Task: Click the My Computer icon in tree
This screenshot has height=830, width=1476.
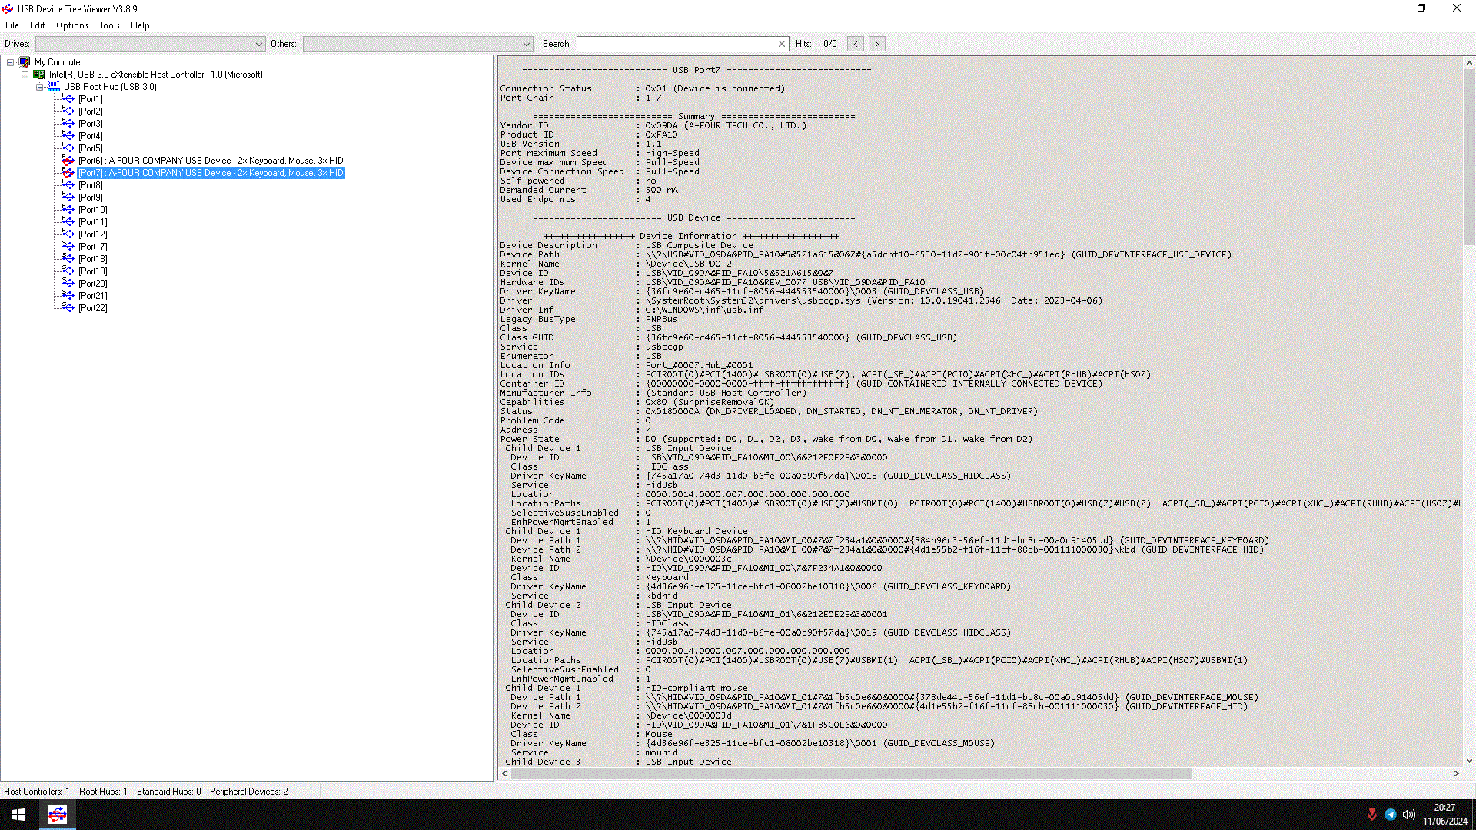Action: coord(25,62)
